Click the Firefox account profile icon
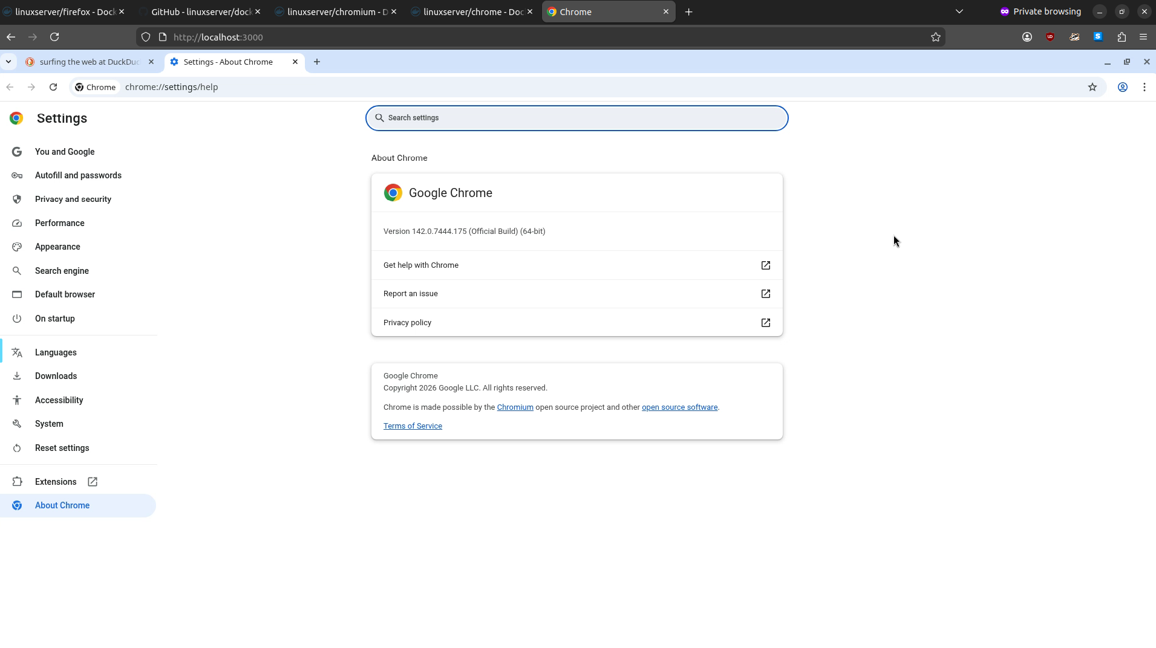 pyautogui.click(x=1027, y=37)
